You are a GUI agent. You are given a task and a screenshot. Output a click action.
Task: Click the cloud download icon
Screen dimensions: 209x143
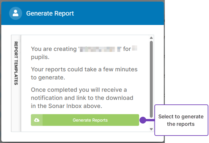click(37, 120)
